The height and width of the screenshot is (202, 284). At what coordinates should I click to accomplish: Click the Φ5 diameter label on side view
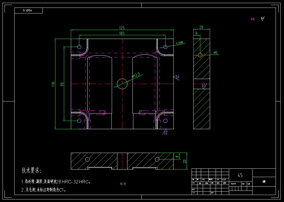[215, 53]
